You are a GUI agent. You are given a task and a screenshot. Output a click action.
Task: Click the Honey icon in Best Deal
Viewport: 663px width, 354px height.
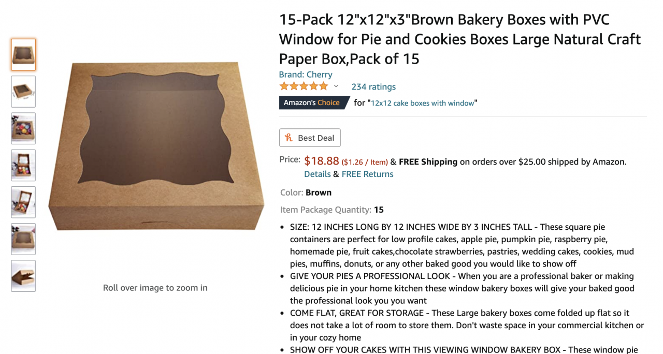[x=289, y=138]
